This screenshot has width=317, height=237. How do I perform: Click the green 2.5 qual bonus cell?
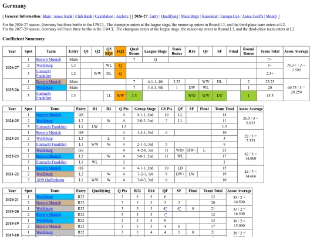click(x=134, y=96)
